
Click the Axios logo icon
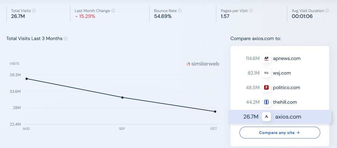tap(266, 117)
